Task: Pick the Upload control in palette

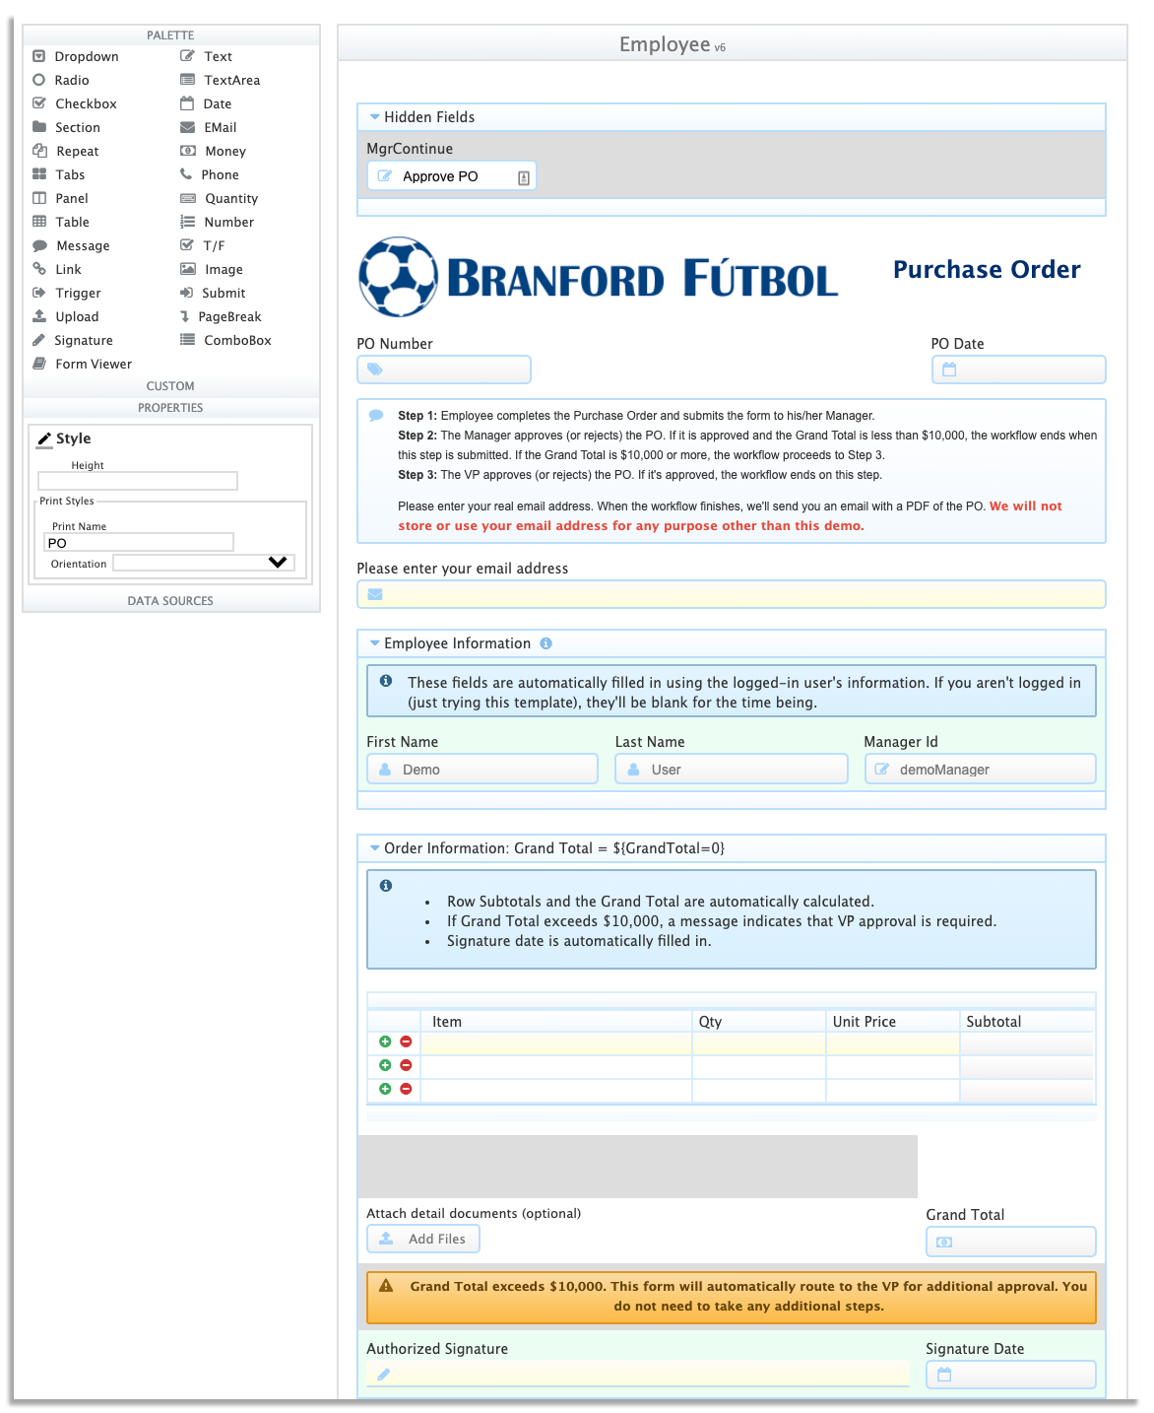Action: click(x=65, y=316)
